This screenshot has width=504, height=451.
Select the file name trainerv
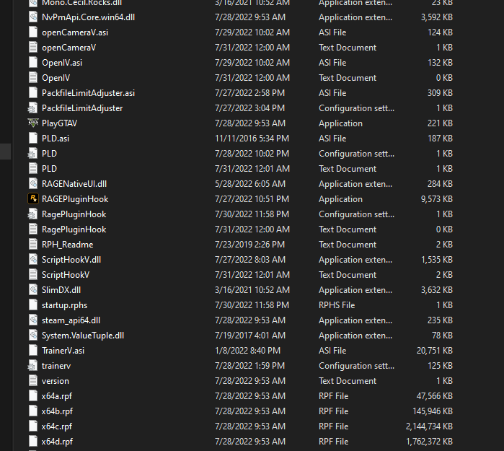(x=56, y=366)
